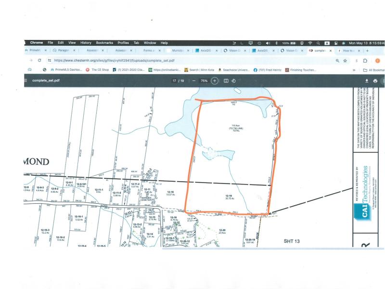385x289 pixels.
Task: Click complete_set.pdf title in PDF toolbar
Action: pos(46,80)
